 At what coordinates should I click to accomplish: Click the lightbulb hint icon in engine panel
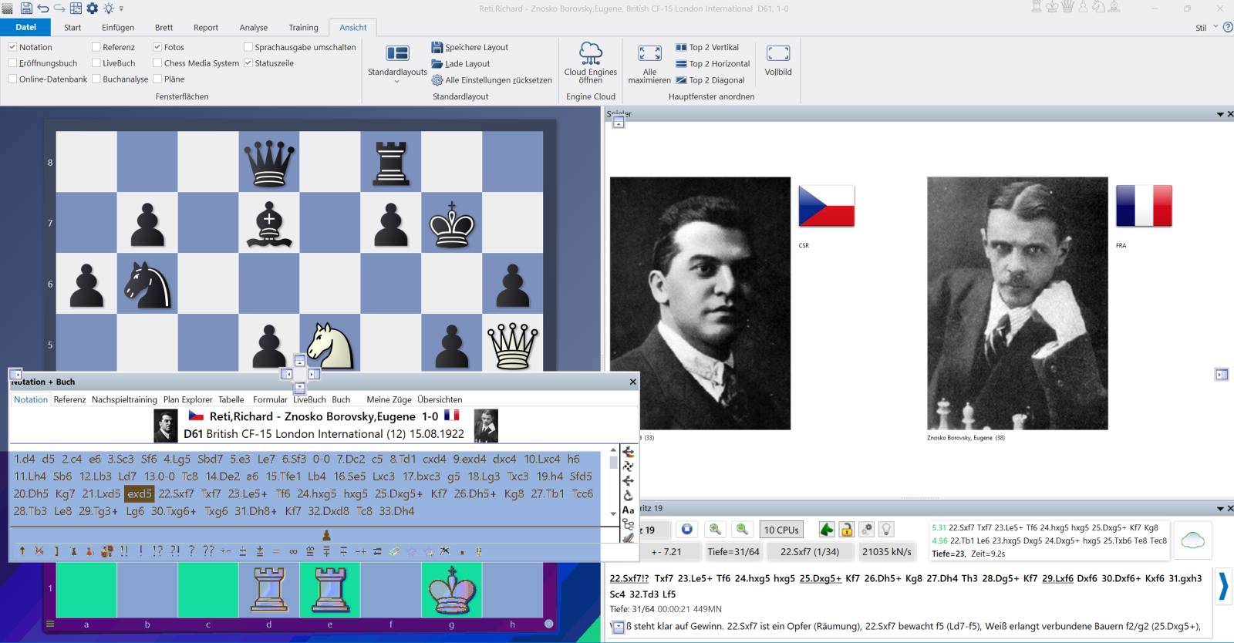coord(887,529)
